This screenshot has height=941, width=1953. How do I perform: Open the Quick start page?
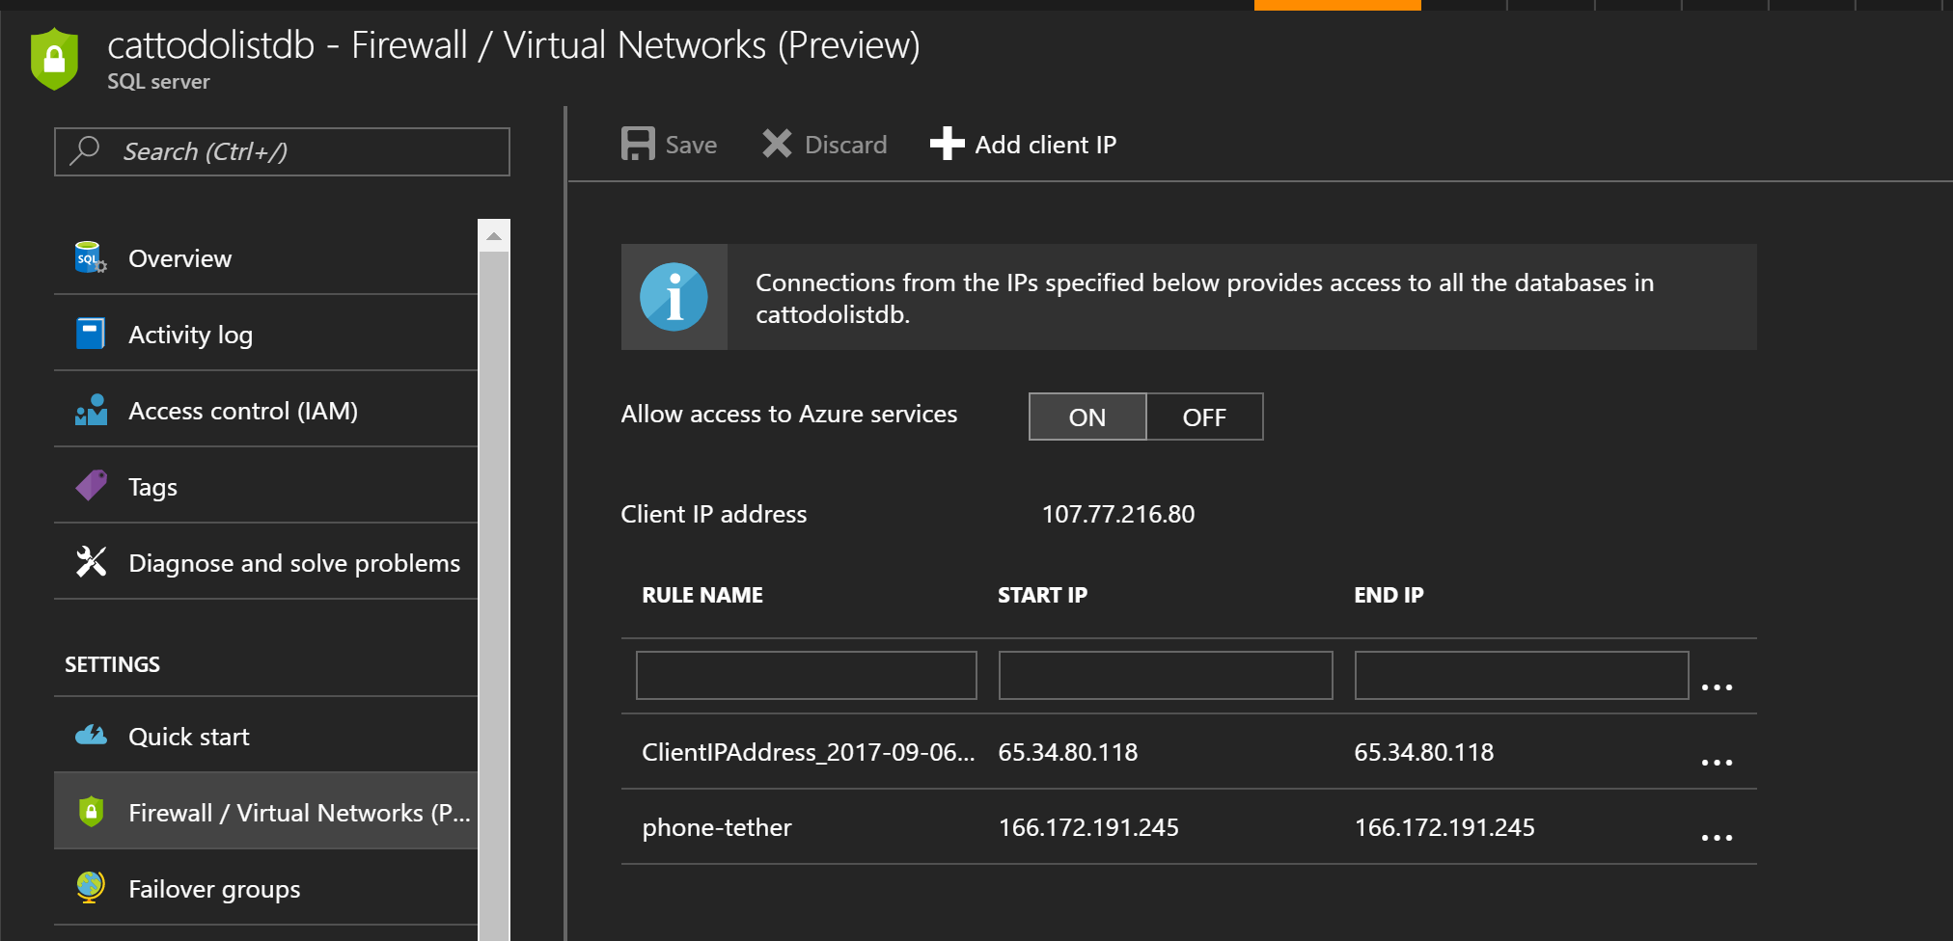pos(189,737)
